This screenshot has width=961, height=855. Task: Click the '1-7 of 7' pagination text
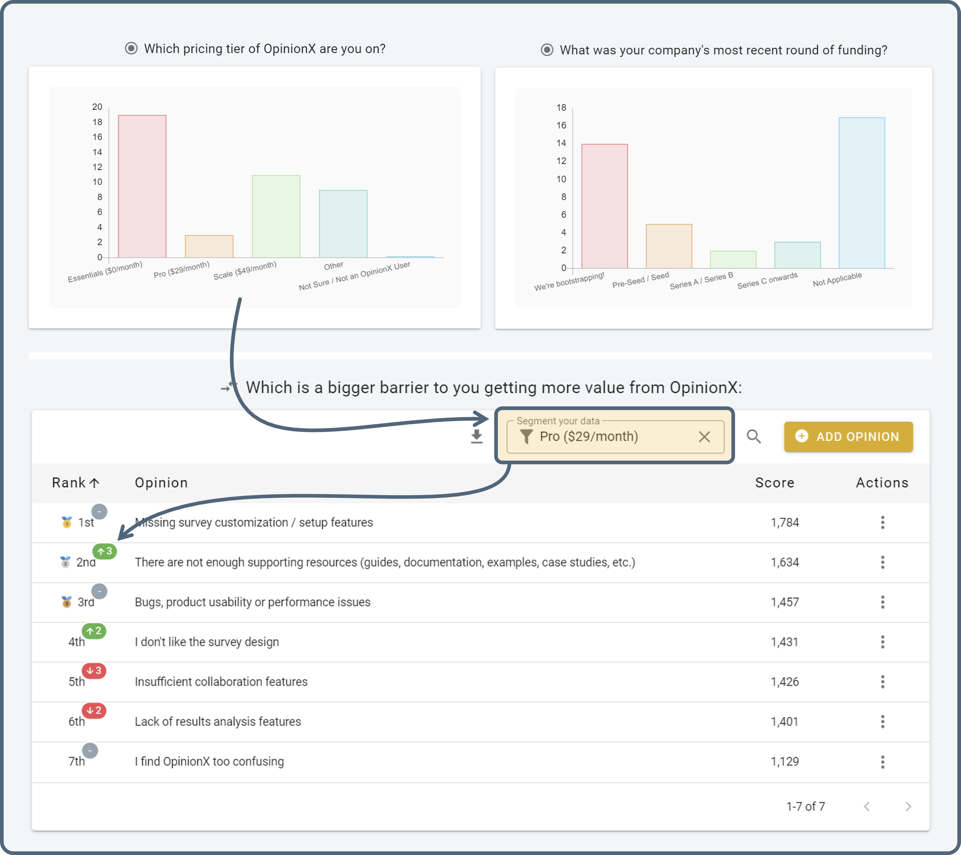click(805, 807)
